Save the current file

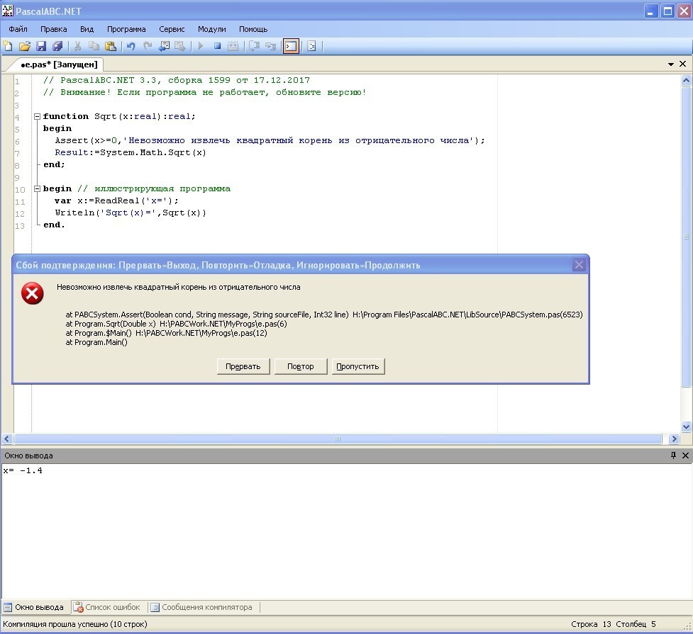(41, 46)
